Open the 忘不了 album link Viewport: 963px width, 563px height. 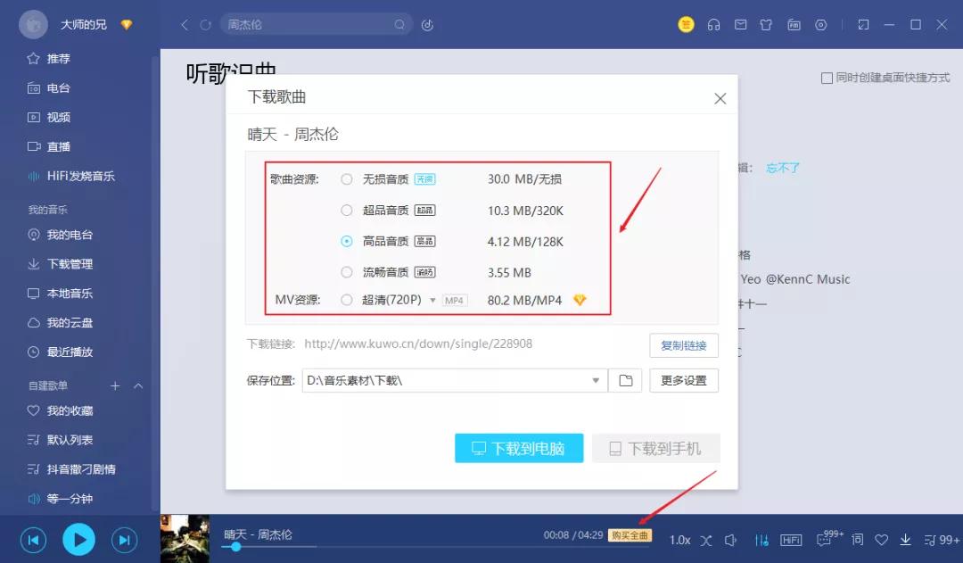(x=782, y=168)
